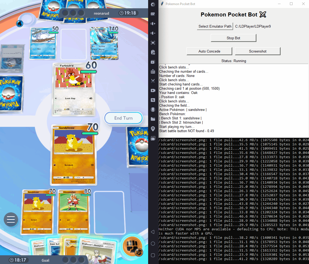
Task: Open the keyboard mapping icon
Action: click(153, 14)
